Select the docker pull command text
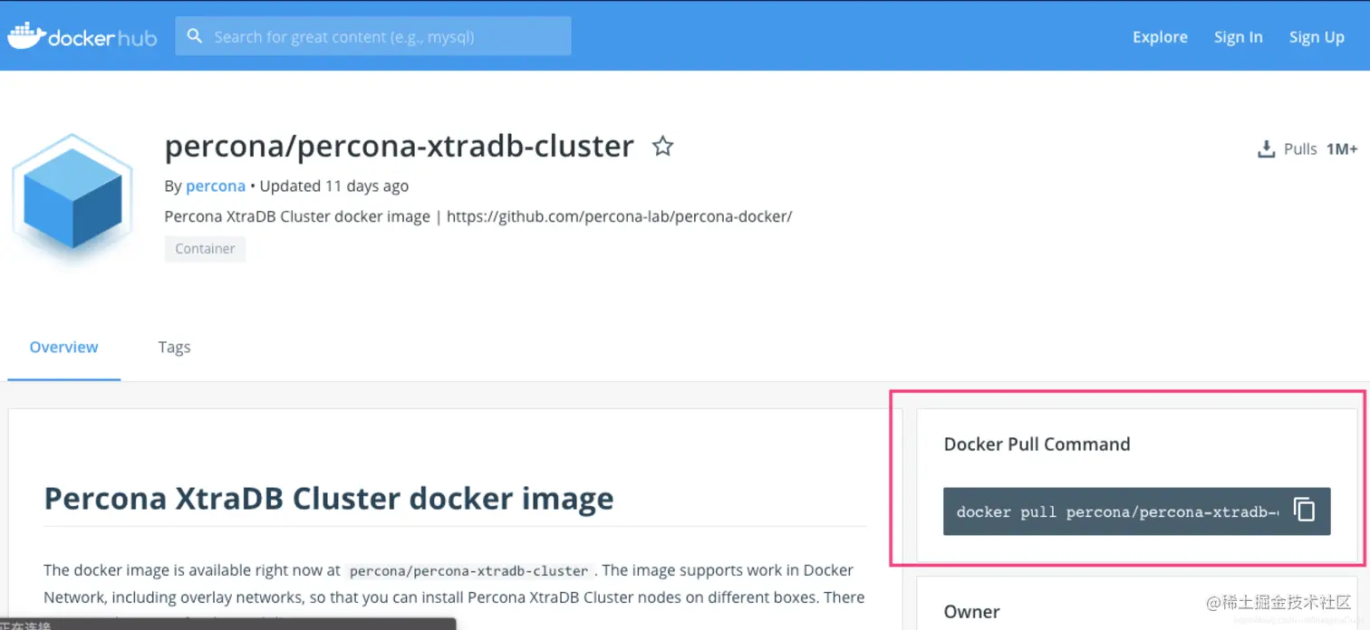 click(x=1117, y=512)
